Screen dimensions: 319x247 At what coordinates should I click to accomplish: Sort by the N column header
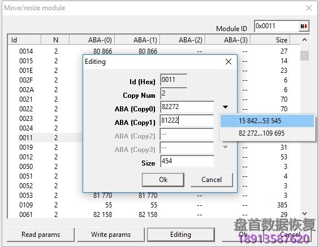pos(55,40)
